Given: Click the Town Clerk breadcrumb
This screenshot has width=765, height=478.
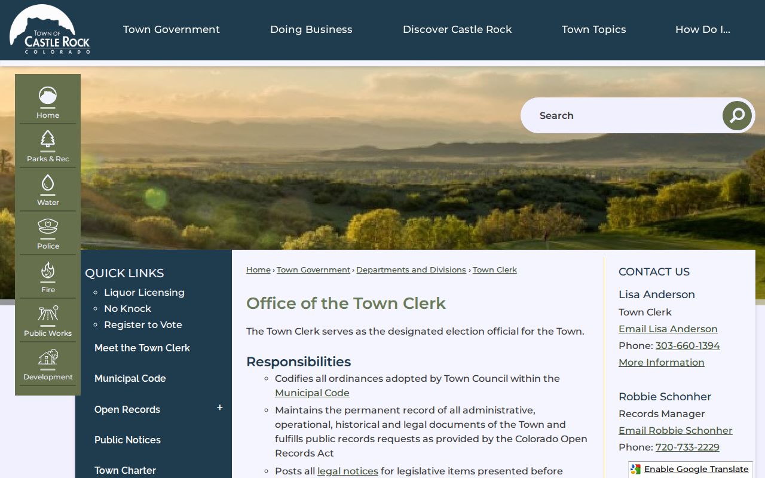Looking at the screenshot, I should pyautogui.click(x=495, y=270).
